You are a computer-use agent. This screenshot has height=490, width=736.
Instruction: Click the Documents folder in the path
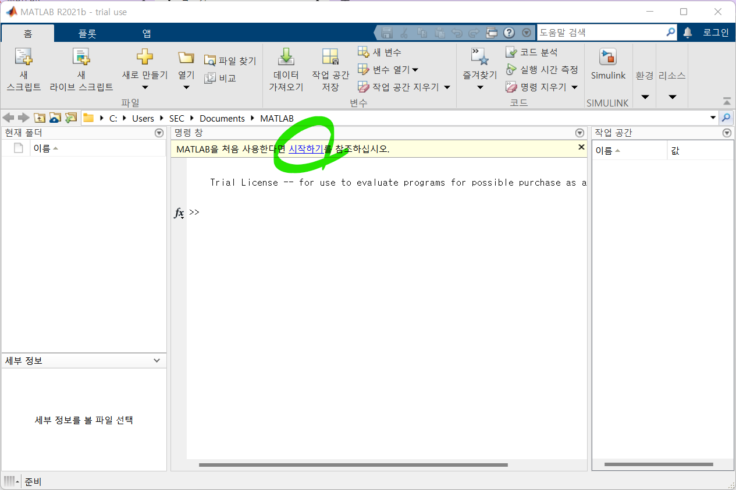[222, 118]
